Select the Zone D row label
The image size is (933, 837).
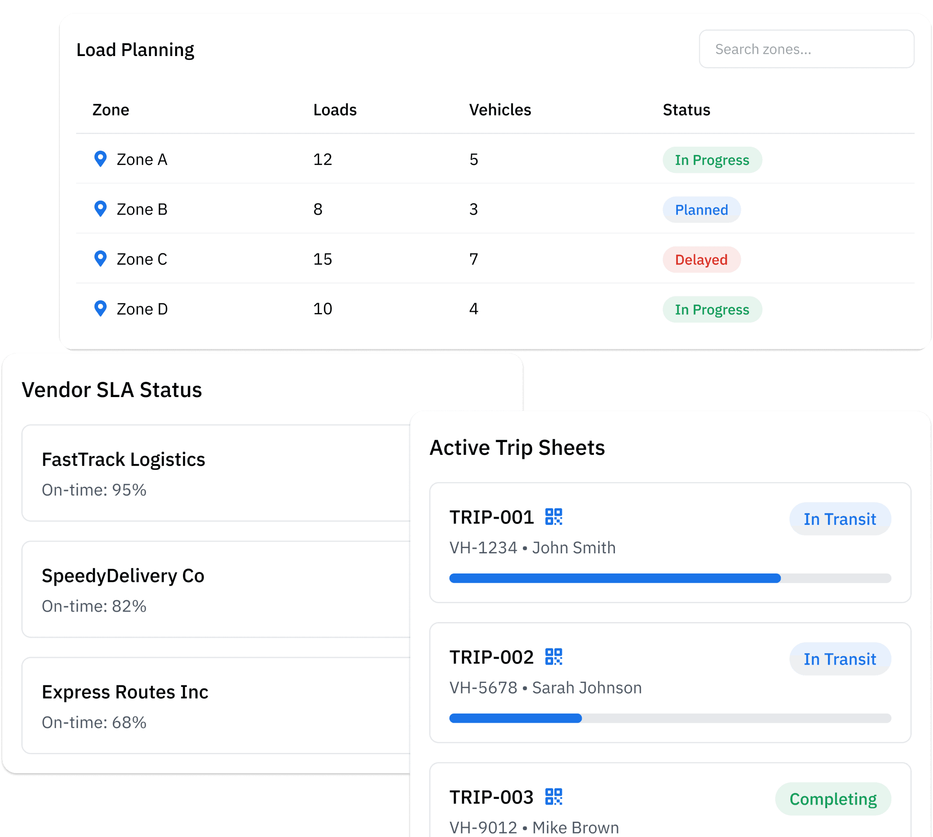(x=142, y=309)
